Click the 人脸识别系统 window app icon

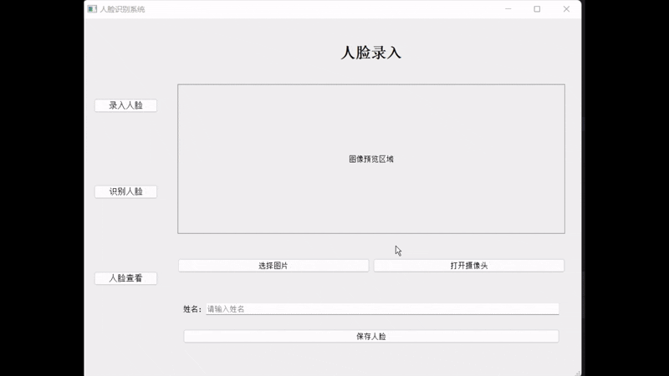92,9
